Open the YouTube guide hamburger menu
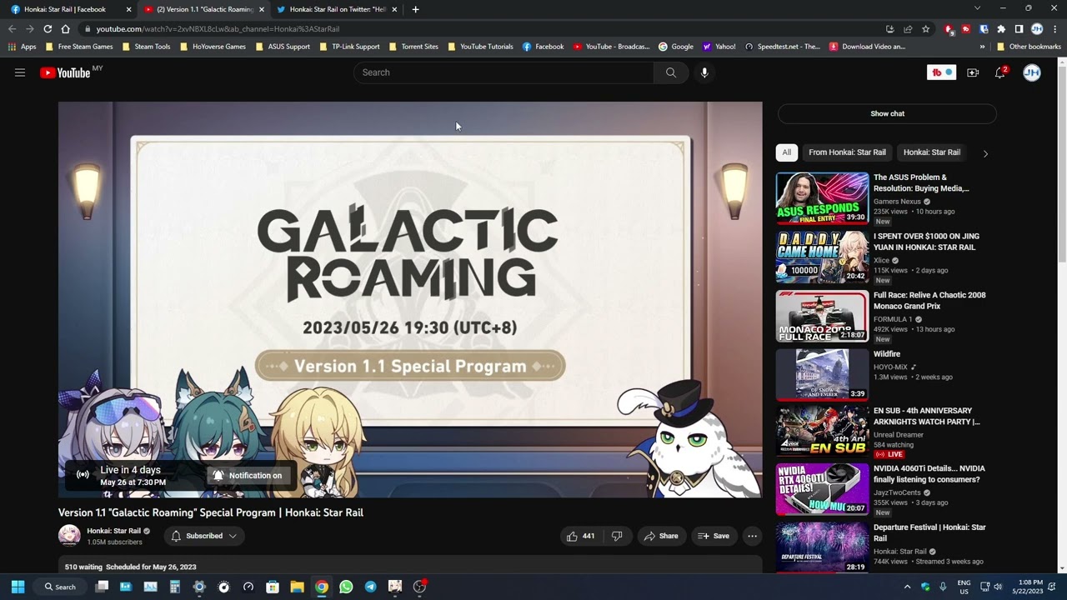Image resolution: width=1067 pixels, height=600 pixels. (20, 72)
